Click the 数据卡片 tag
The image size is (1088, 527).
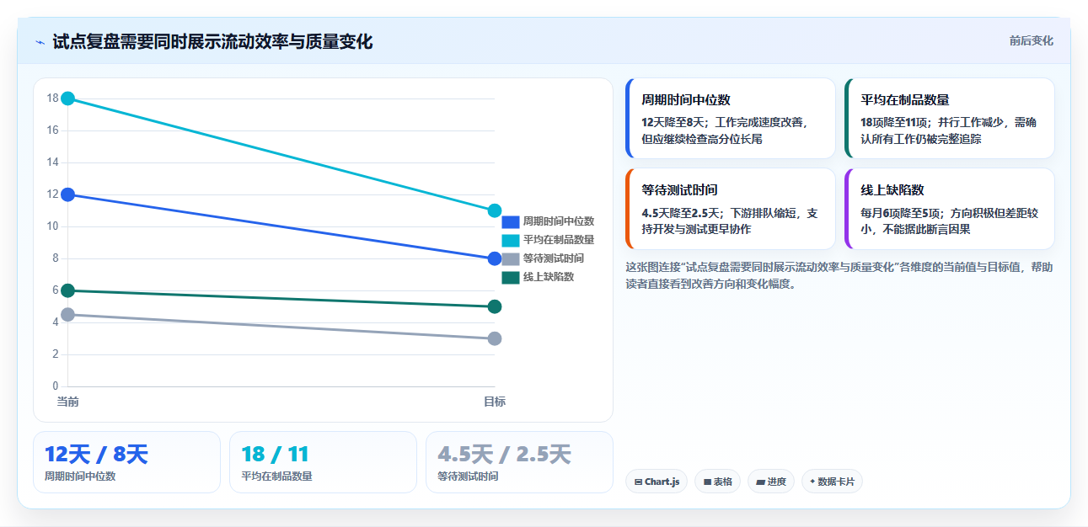(832, 482)
